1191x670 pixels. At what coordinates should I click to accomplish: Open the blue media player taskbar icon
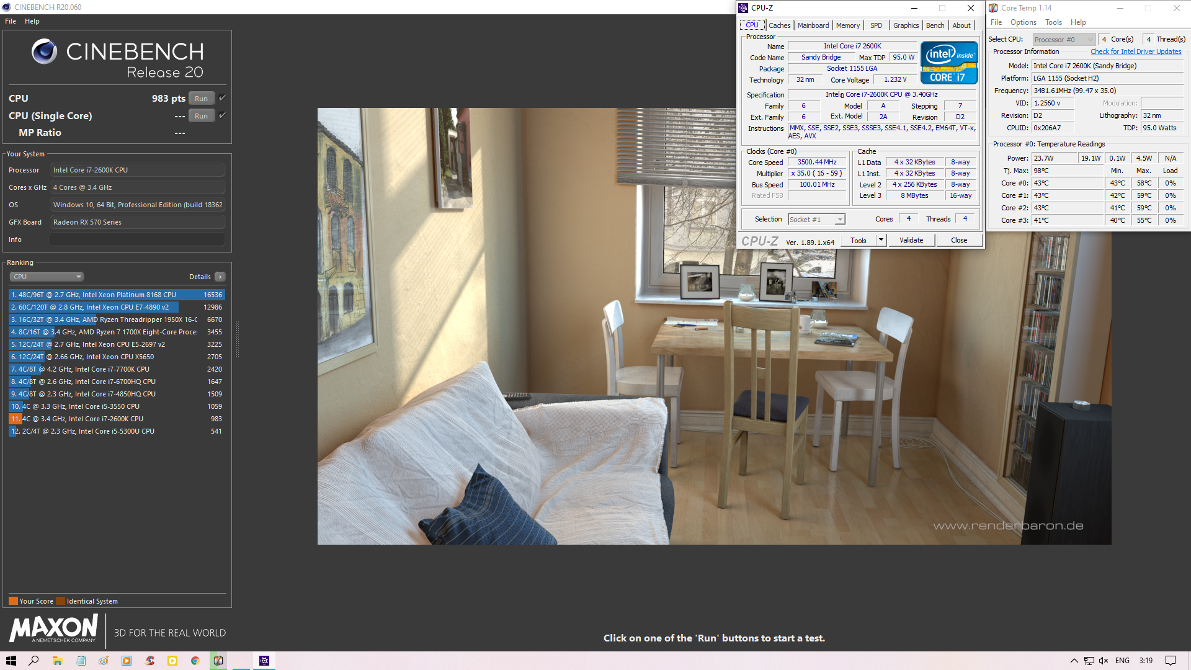click(127, 661)
